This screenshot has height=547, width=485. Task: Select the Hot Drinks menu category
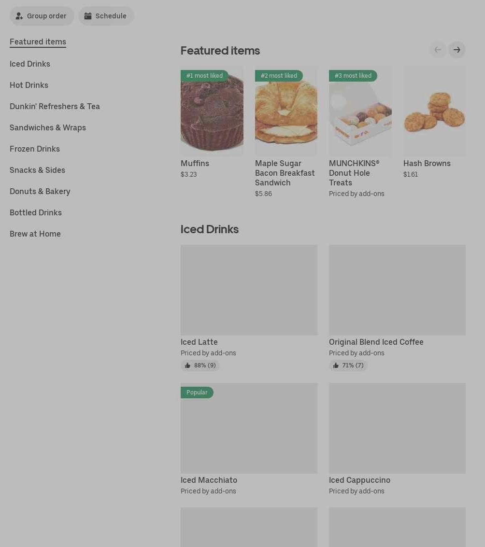29,85
